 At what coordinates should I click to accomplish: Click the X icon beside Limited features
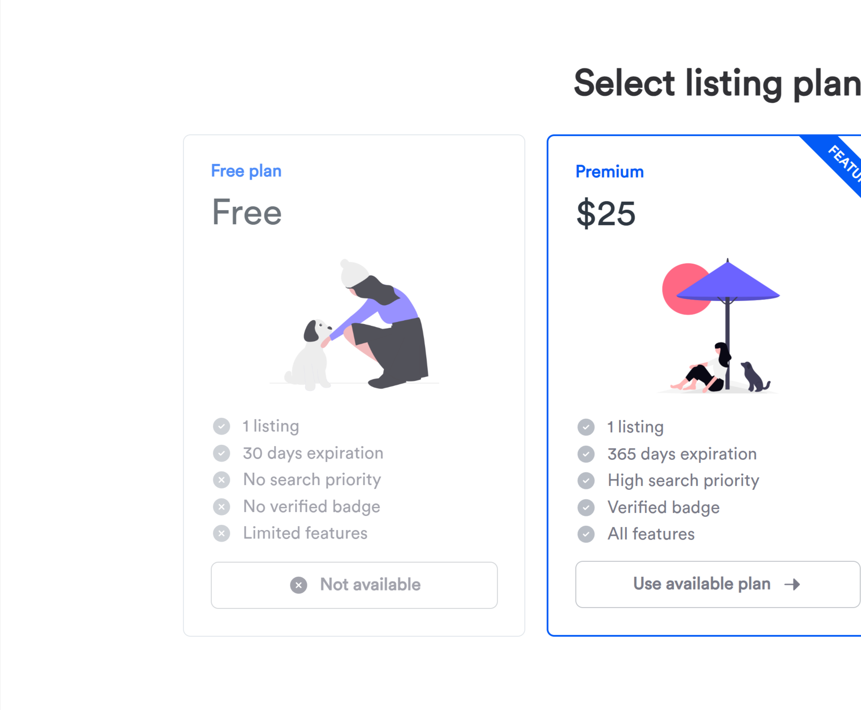(221, 534)
